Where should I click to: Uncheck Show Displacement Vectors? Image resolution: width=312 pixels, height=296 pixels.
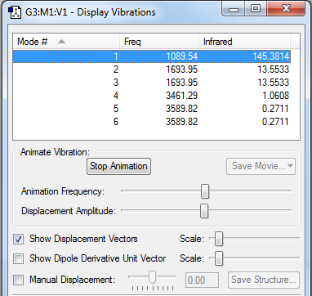pos(19,239)
